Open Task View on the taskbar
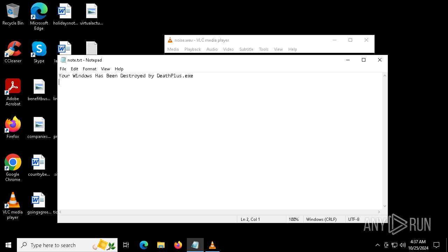Screen dimensions: 448x252 pyautogui.click(x=126, y=245)
